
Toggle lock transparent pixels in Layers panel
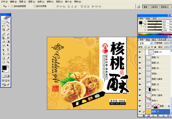[145, 47]
